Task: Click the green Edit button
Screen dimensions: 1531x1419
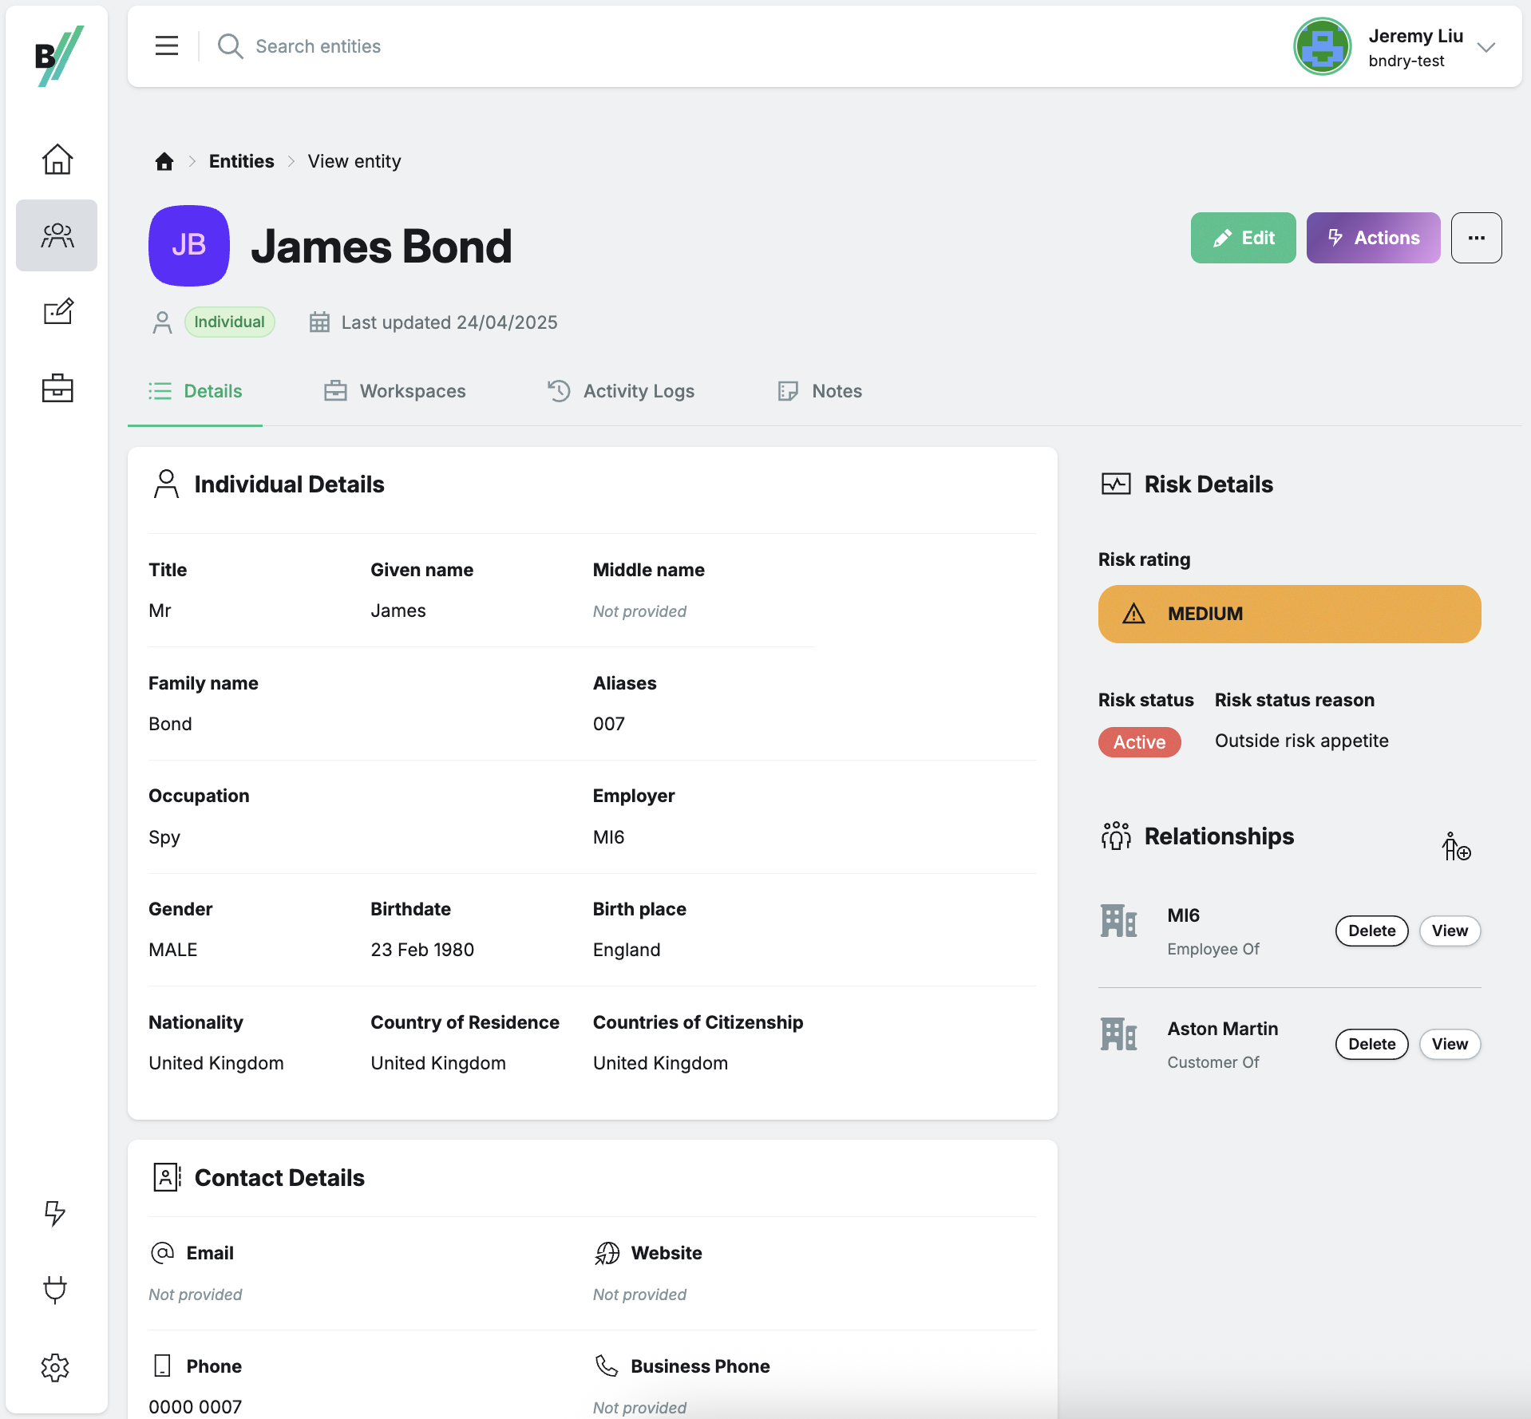Action: point(1243,238)
